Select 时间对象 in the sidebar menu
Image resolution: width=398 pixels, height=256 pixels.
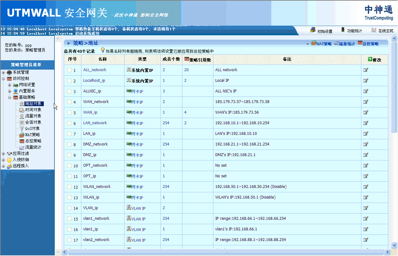point(33,110)
